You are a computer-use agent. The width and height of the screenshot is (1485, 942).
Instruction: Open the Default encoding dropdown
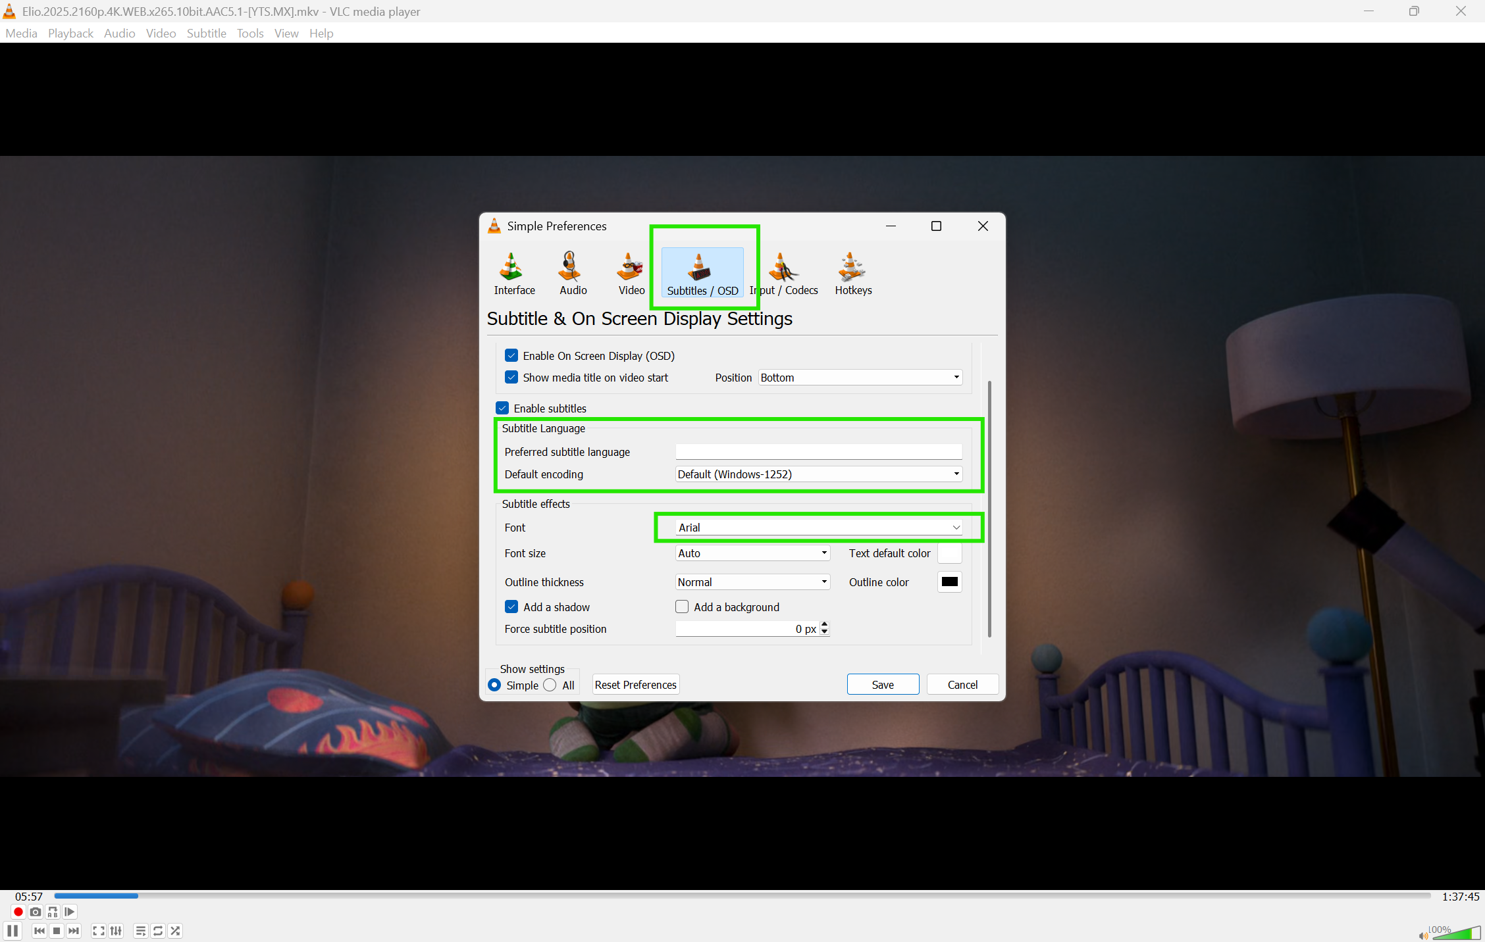pos(818,474)
